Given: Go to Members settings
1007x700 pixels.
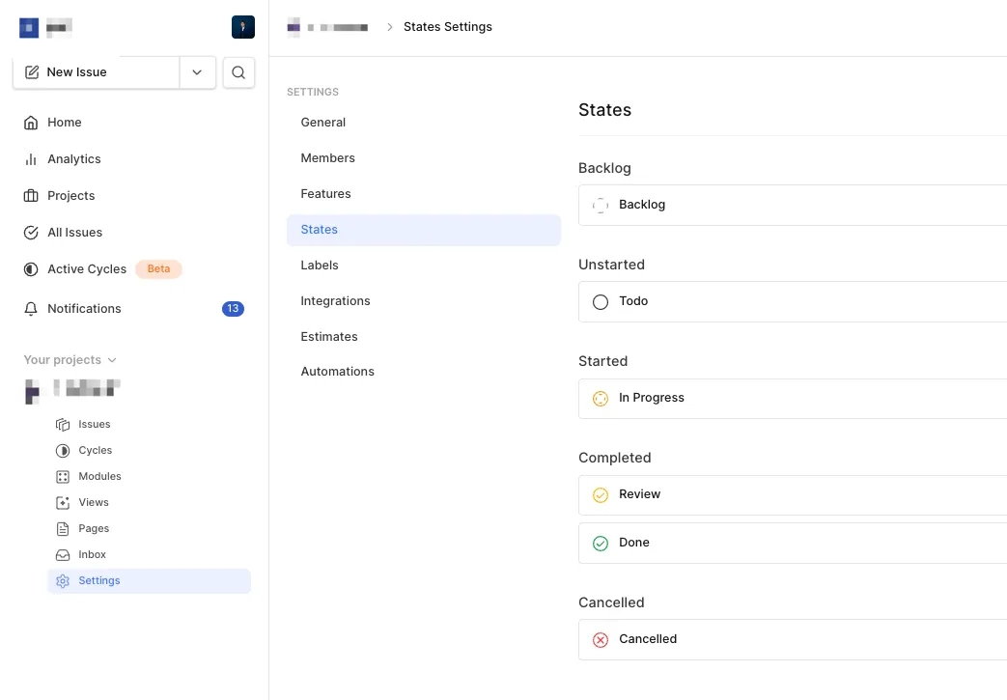Looking at the screenshot, I should click(327, 158).
